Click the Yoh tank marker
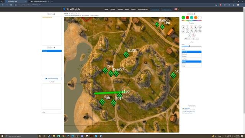This screenshot has width=245, height=138. tap(102, 102)
